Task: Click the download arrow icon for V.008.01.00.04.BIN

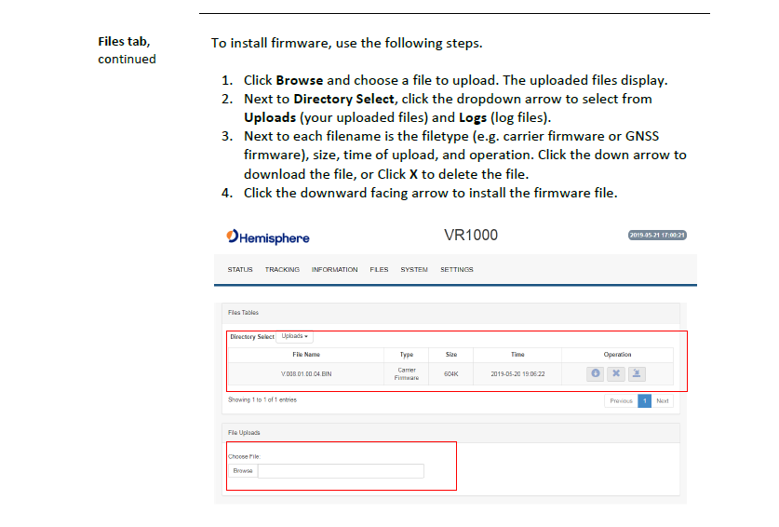Action: point(596,373)
